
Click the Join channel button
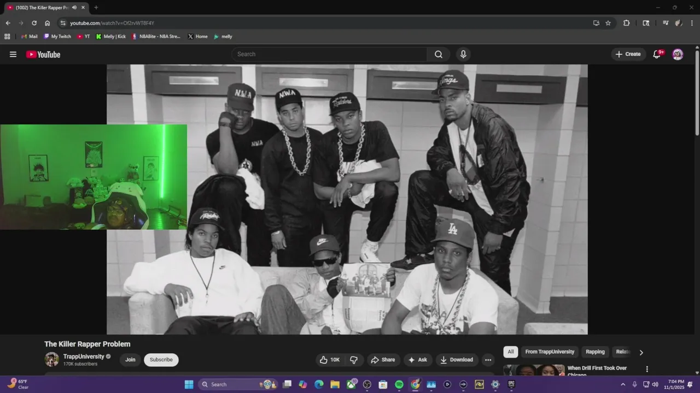click(130, 360)
